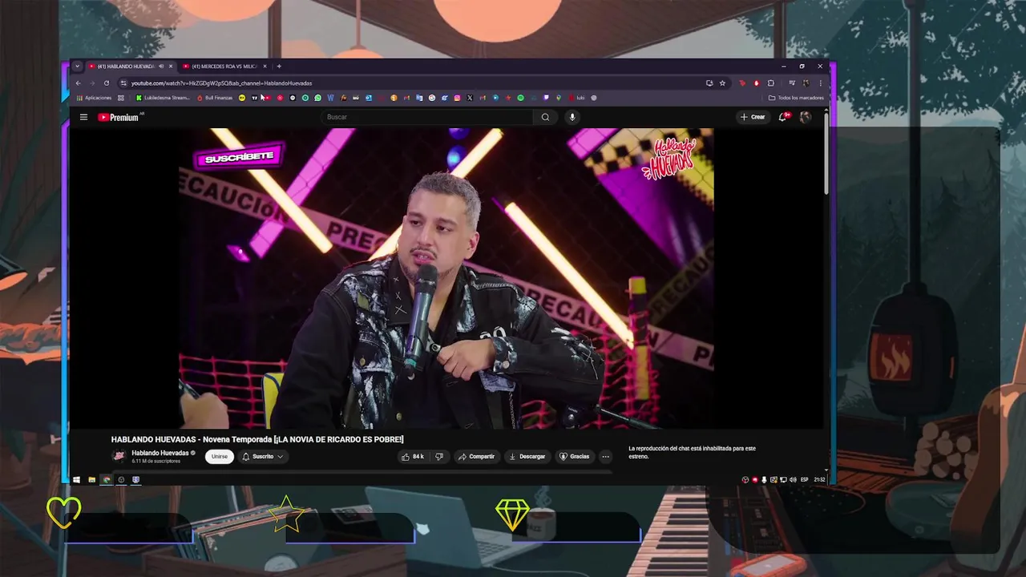This screenshot has width=1026, height=577.
Task: Click the Compartir share button
Action: point(476,456)
